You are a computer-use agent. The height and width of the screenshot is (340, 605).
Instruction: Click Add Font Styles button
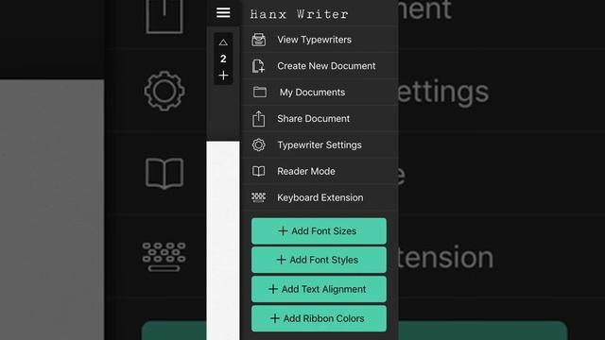[x=319, y=260]
